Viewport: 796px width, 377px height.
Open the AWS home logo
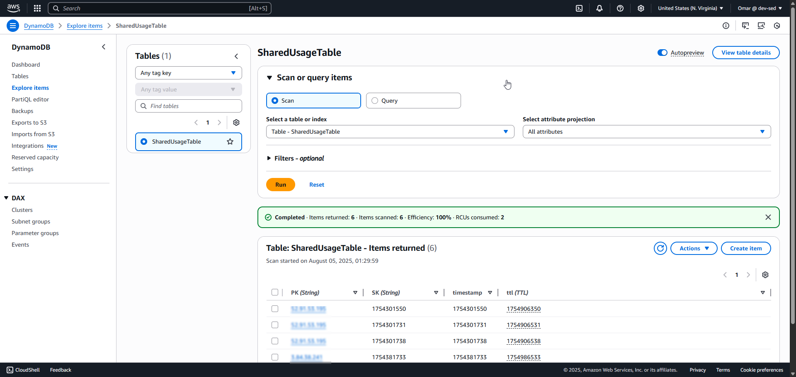pos(14,8)
